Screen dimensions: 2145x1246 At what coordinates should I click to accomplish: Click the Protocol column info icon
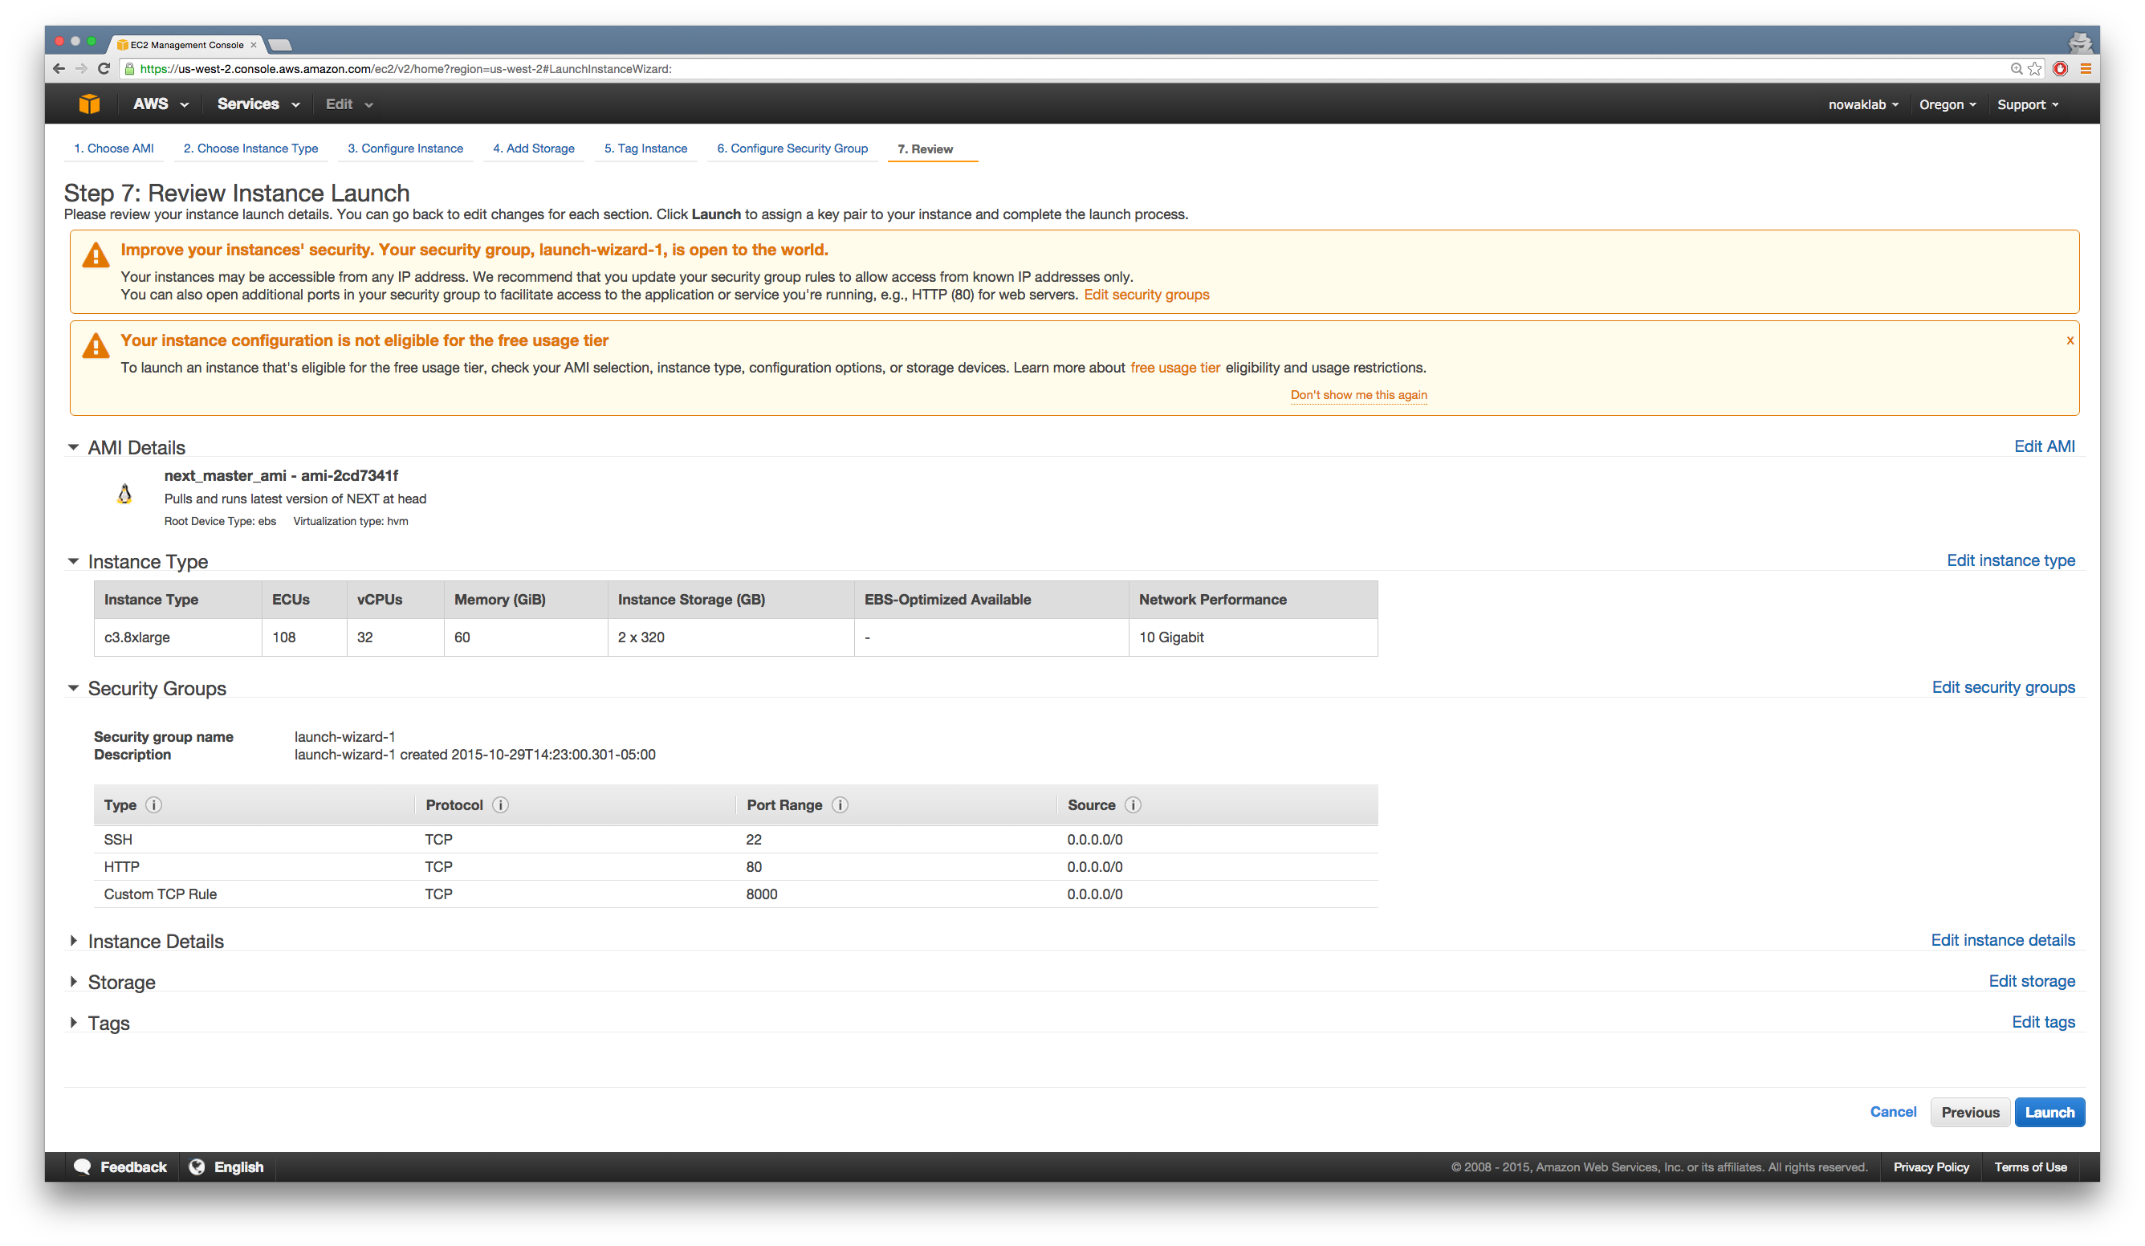pyautogui.click(x=500, y=805)
